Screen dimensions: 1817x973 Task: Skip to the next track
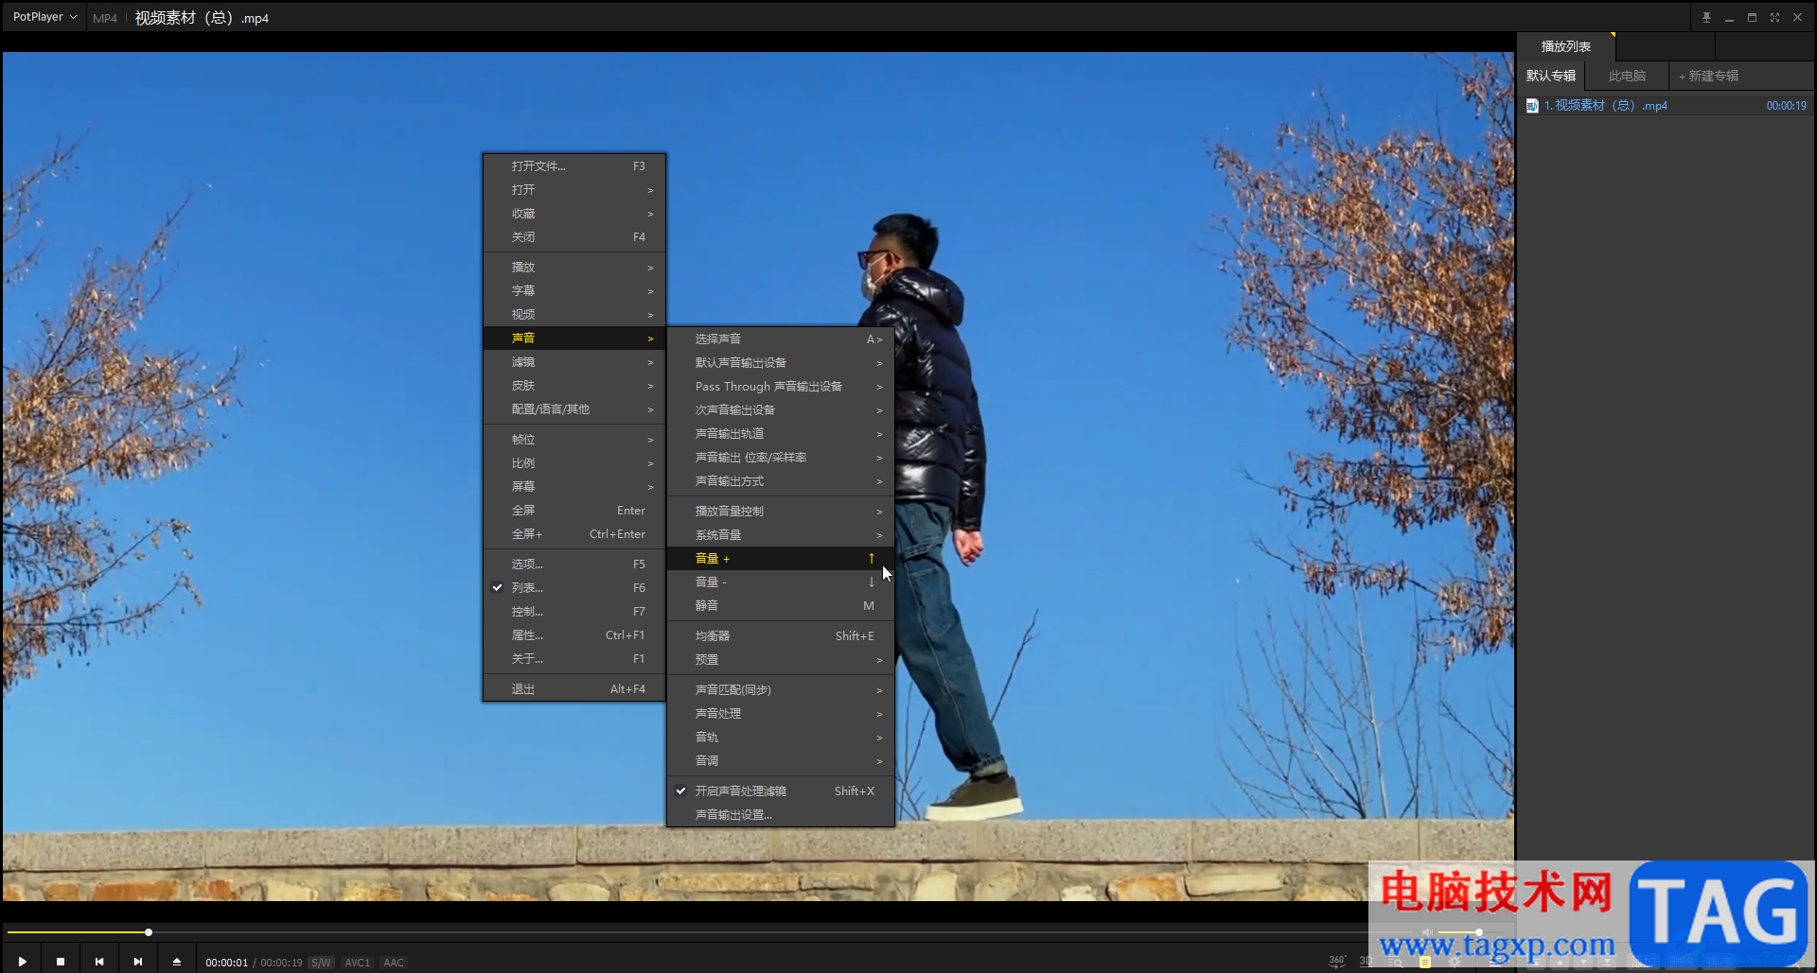point(138,962)
